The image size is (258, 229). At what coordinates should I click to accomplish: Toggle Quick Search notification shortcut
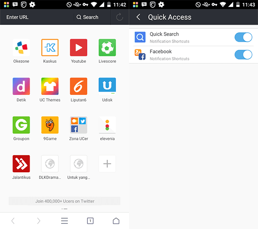[x=243, y=37]
